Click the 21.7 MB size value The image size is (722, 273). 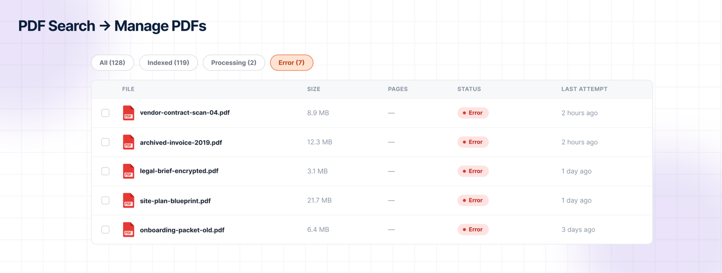point(319,200)
